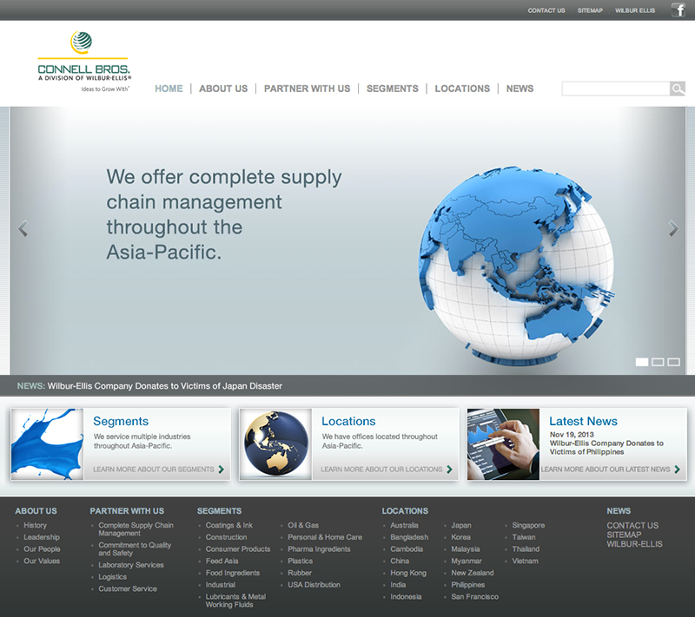Open Laboratory Services footer link
695x617 pixels.
pyautogui.click(x=131, y=565)
